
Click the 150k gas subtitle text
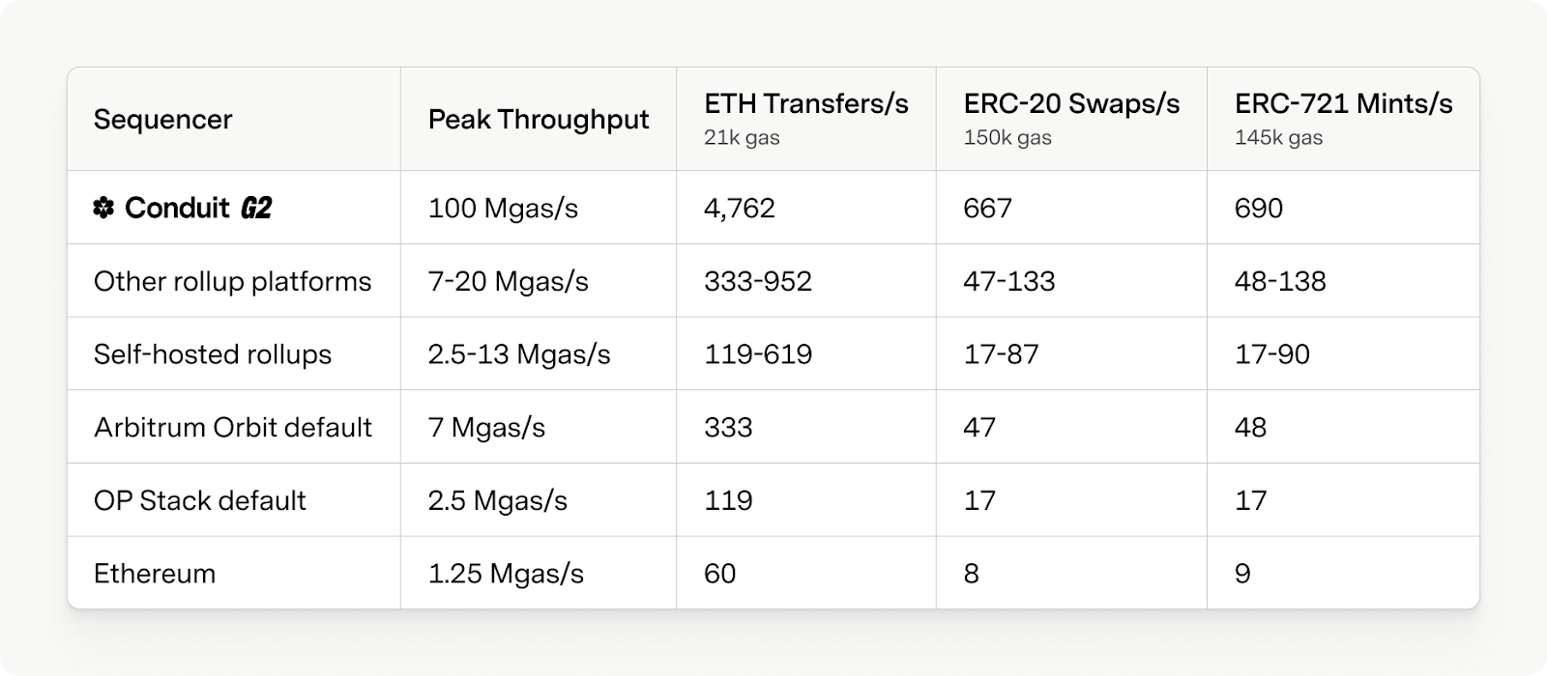[x=1007, y=138]
